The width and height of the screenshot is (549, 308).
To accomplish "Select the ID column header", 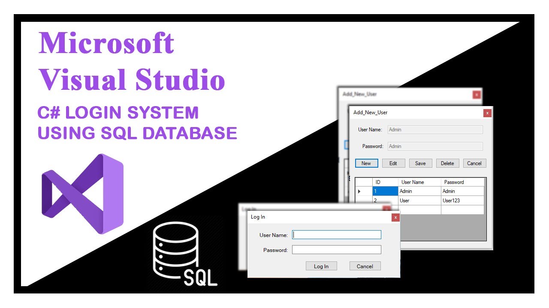I will pos(385,182).
